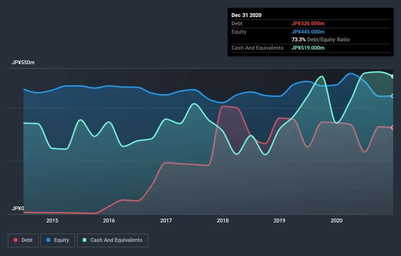Click the Cash And Equivalents tooltip label
The width and height of the screenshot is (401, 256).
(x=257, y=48)
